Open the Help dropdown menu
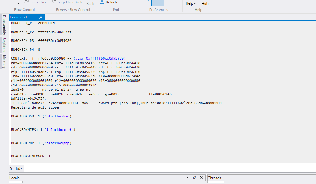This screenshot has height=184, width=316. pos(191,3)
